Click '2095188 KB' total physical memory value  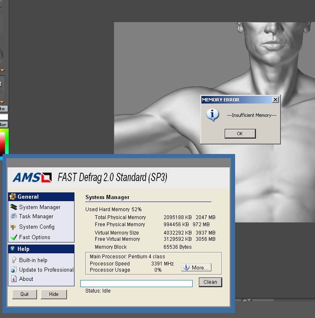point(178,217)
